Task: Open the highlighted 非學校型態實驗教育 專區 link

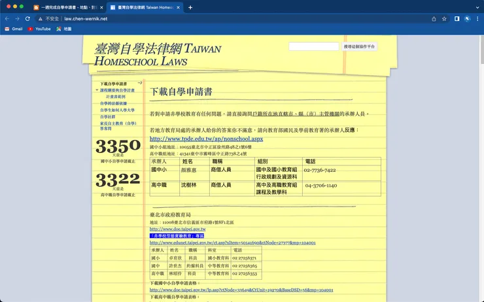Action: coord(177,236)
